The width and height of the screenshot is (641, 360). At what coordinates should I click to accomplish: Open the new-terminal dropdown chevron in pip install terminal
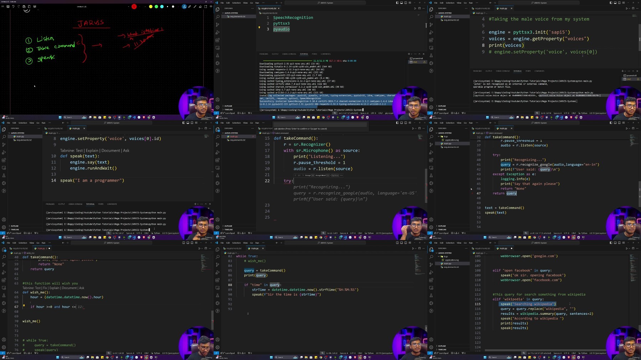point(411,54)
